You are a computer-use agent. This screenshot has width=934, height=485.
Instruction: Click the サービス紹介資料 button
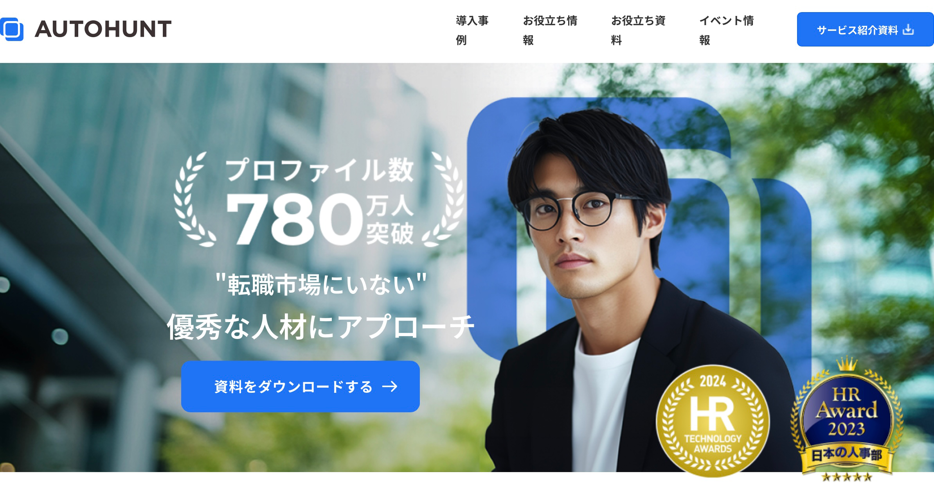(866, 29)
